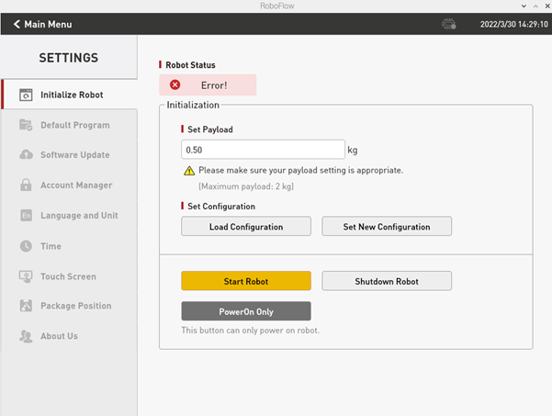
Task: Select Language and Unit settings
Action: 70,216
